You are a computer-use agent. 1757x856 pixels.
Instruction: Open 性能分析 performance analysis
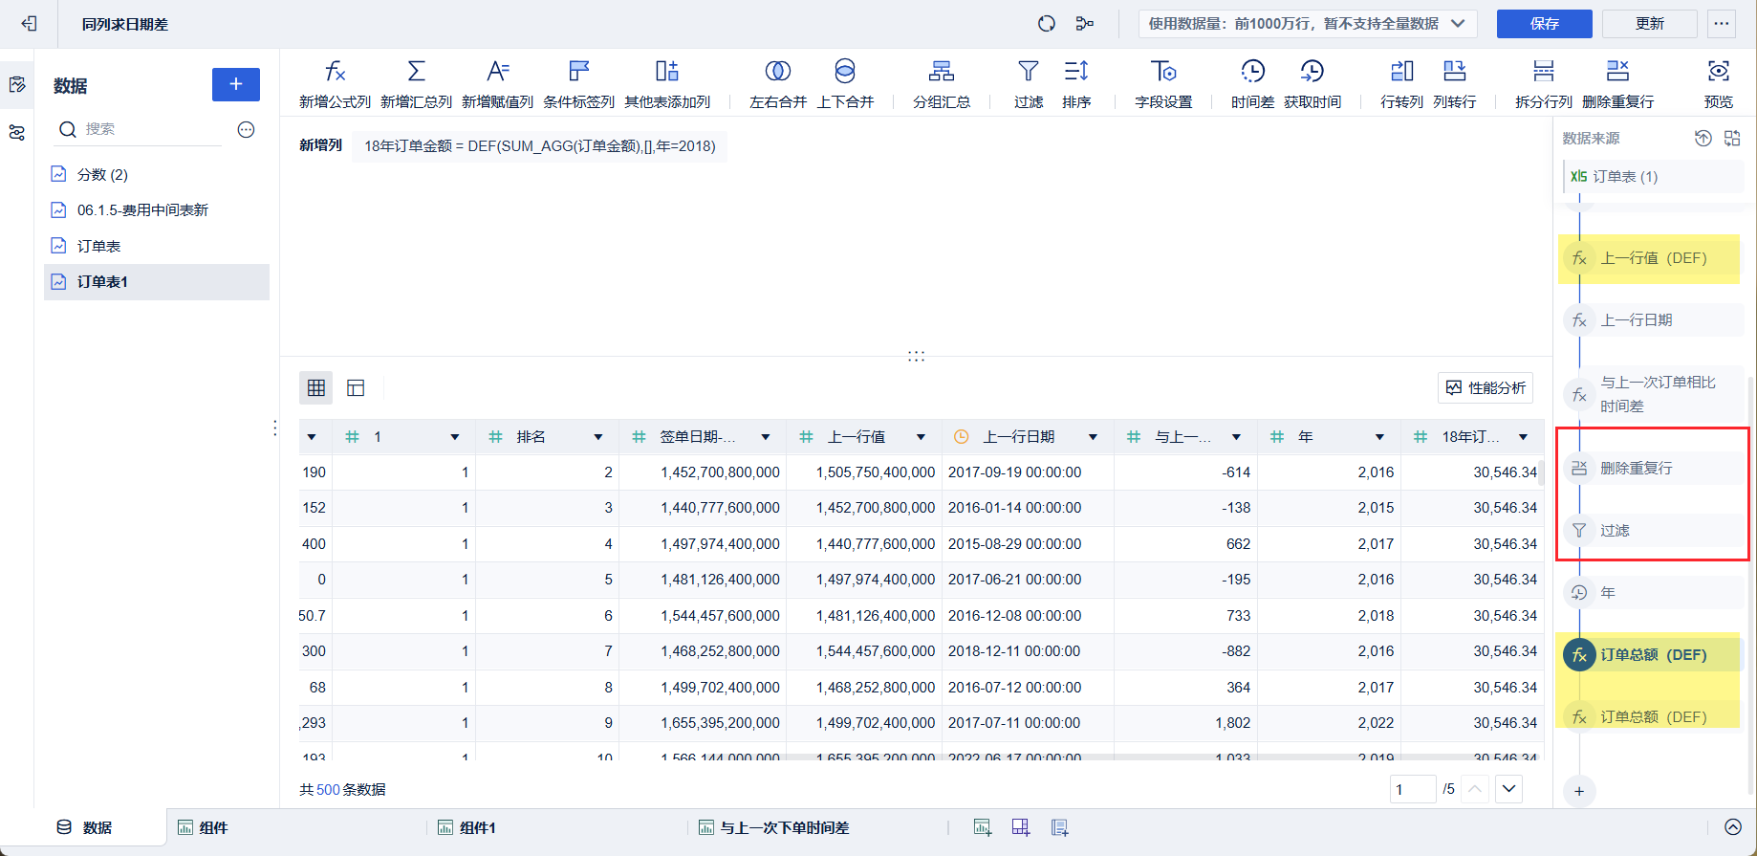pyautogui.click(x=1486, y=387)
